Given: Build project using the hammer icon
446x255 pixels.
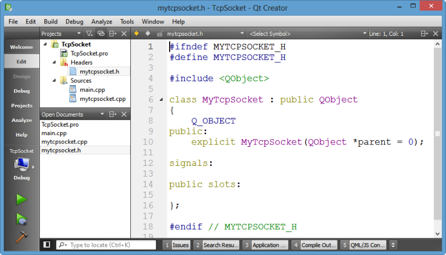Looking at the screenshot, I should (21, 237).
